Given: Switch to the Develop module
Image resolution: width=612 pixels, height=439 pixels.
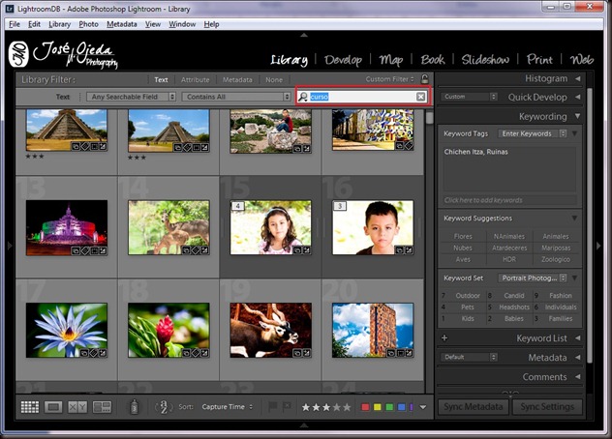Looking at the screenshot, I should pyautogui.click(x=343, y=60).
